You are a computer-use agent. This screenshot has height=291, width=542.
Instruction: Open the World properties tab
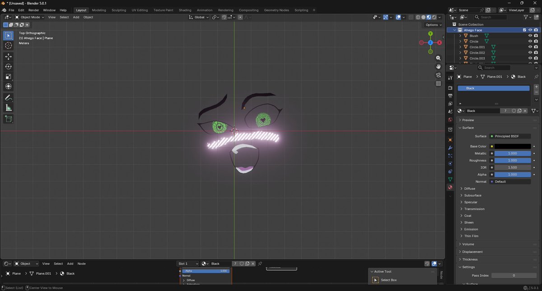coord(450,120)
